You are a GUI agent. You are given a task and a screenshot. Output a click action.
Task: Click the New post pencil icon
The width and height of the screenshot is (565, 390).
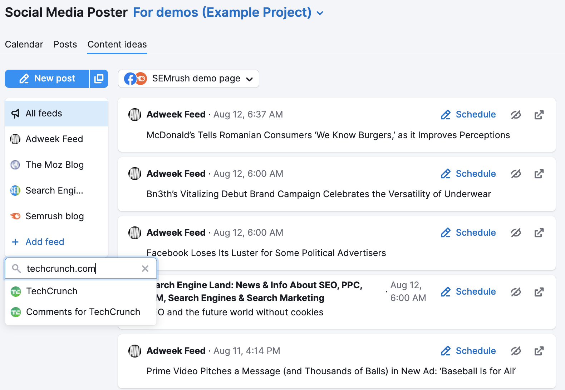(x=24, y=79)
